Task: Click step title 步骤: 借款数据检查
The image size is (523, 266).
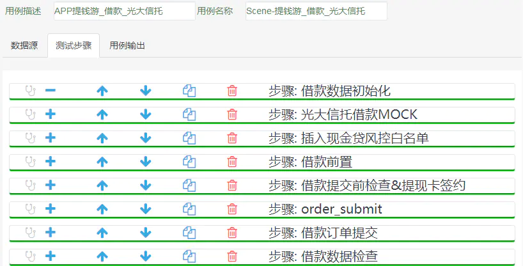Action: [324, 256]
